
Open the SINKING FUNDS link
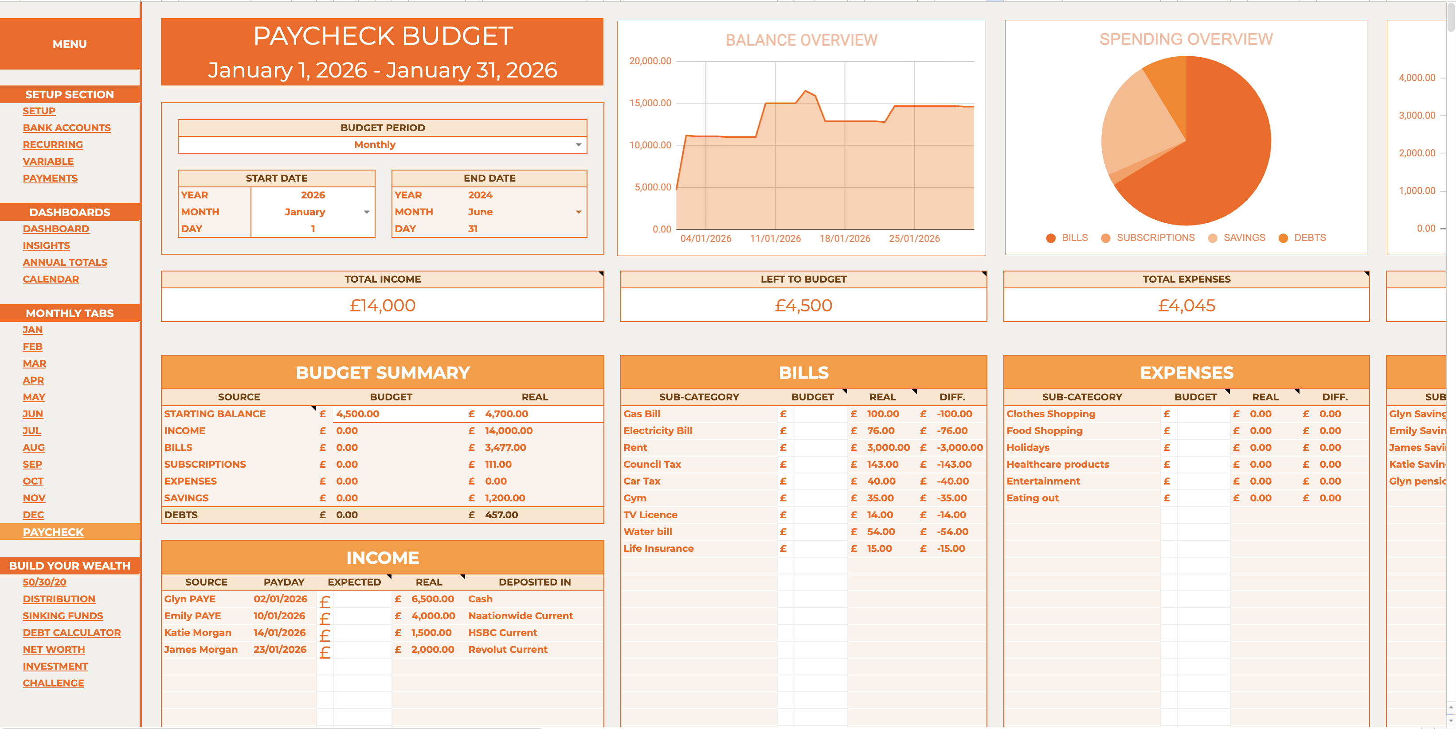pyautogui.click(x=63, y=616)
